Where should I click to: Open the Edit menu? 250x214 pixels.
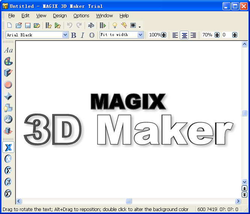(x=25, y=16)
